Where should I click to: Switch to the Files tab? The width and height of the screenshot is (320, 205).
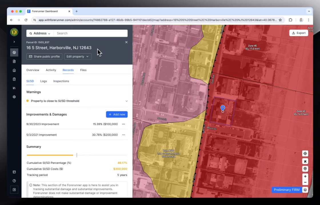click(x=83, y=70)
